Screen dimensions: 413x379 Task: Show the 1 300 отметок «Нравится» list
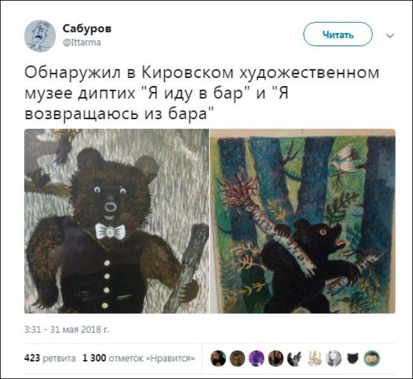click(139, 358)
